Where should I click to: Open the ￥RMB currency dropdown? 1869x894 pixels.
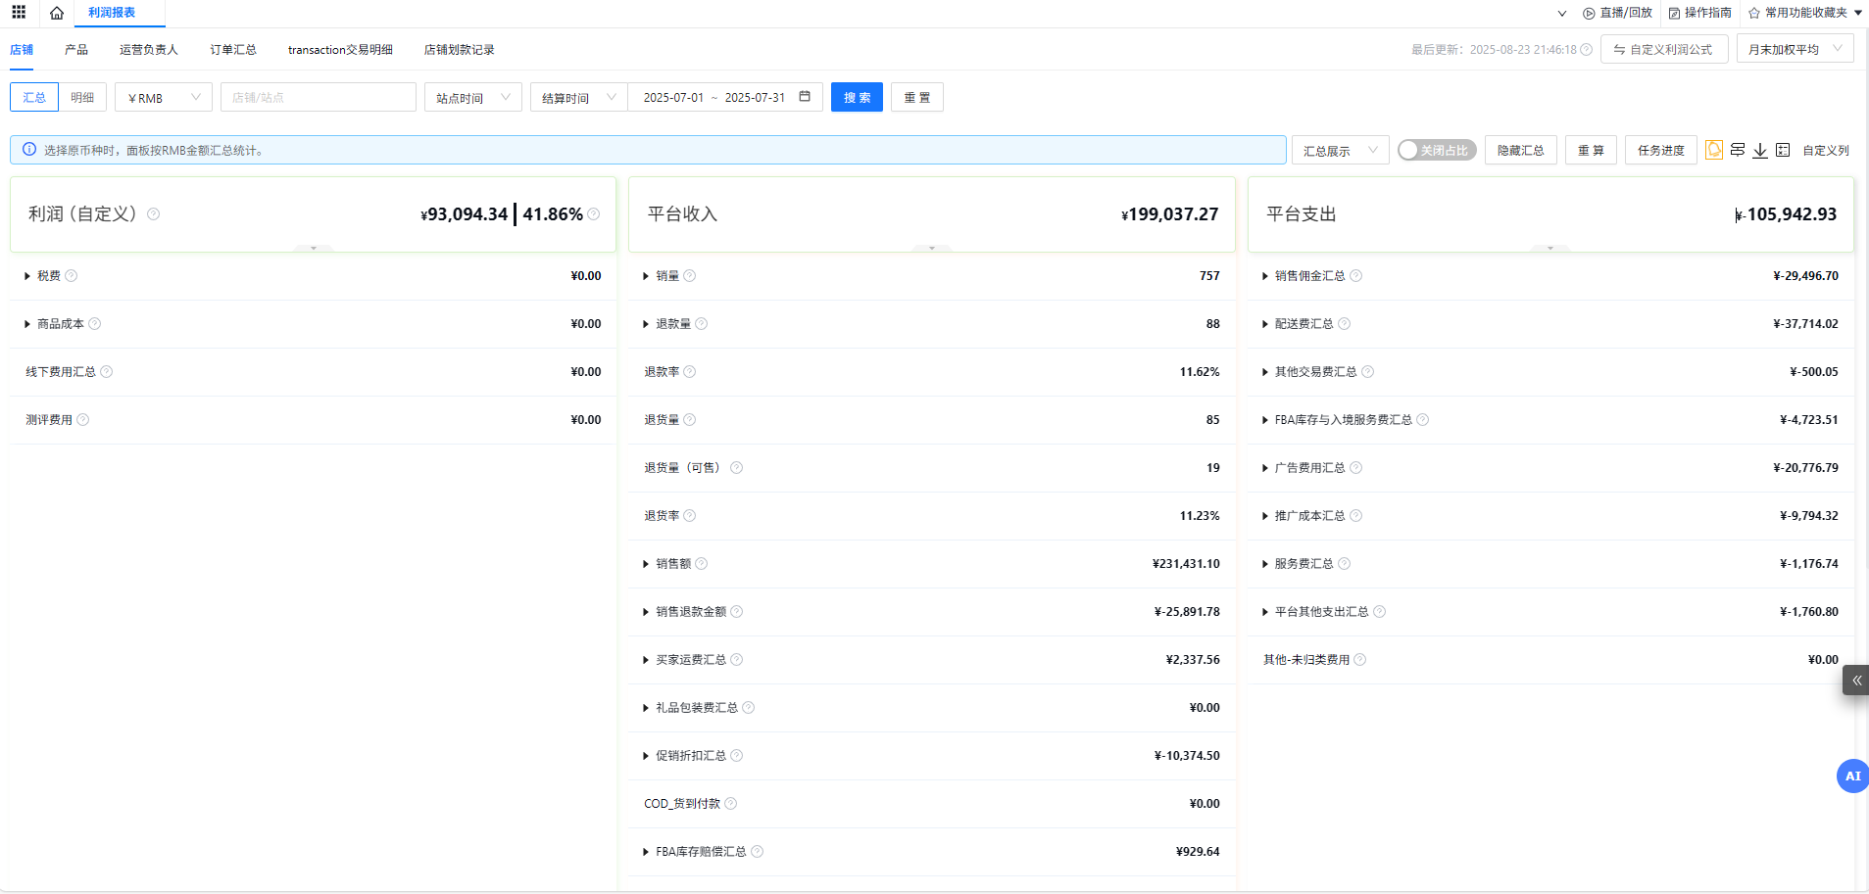coord(164,97)
